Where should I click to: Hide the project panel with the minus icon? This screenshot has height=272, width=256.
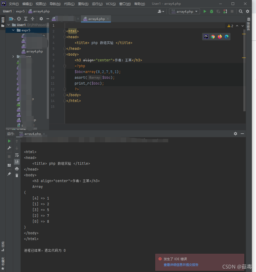click(x=48, y=19)
